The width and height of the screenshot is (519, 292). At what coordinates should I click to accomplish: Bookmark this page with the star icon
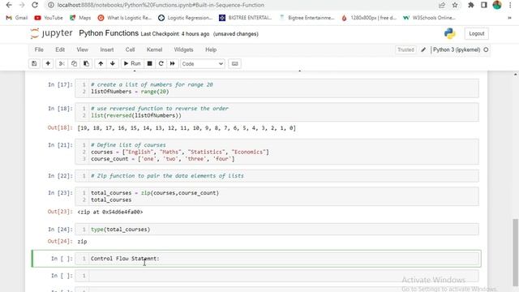[455, 5]
